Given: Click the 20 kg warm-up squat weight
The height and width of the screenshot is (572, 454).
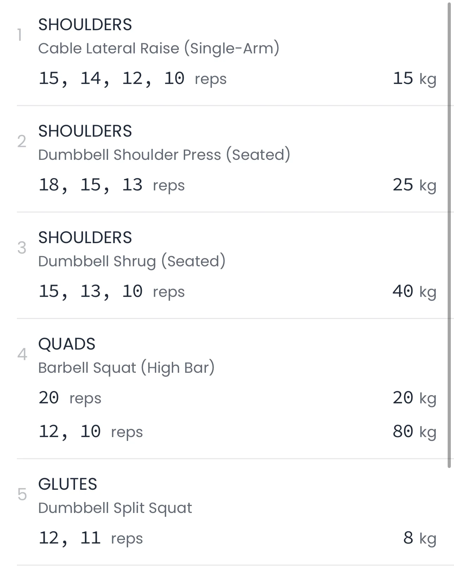Looking at the screenshot, I should 414,398.
